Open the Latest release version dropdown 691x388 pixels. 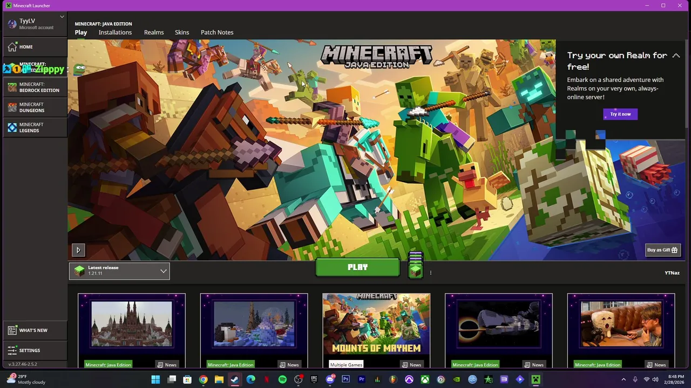pos(119,271)
